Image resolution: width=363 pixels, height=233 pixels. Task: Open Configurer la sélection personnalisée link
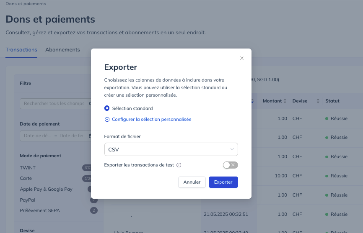pos(151,119)
